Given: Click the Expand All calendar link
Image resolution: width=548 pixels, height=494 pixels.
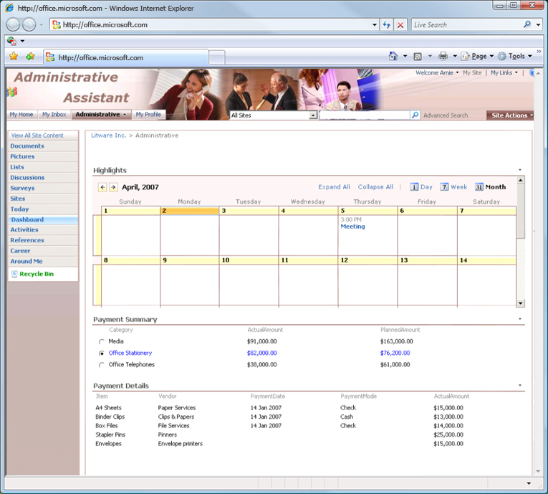Looking at the screenshot, I should (334, 187).
